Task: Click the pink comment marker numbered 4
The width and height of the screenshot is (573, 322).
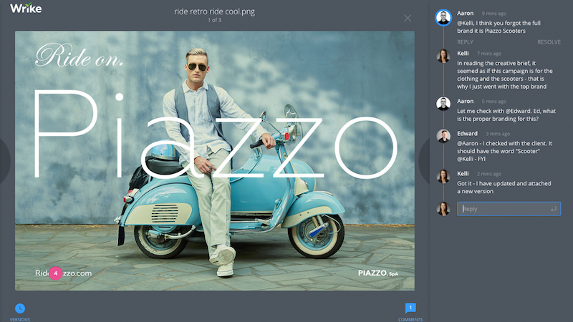Action: (x=56, y=273)
